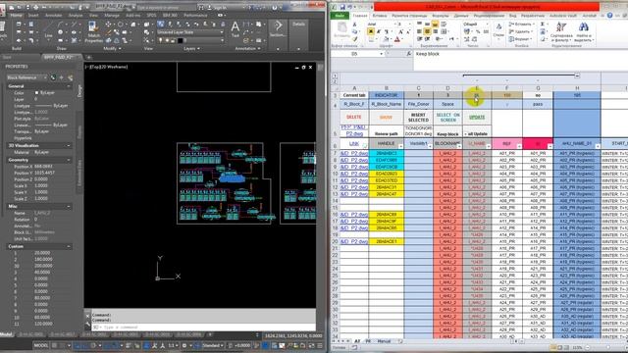Open the Autodesk Vault tab in Excel
Image resolution: width=628 pixels, height=353 pixels.
[563, 16]
